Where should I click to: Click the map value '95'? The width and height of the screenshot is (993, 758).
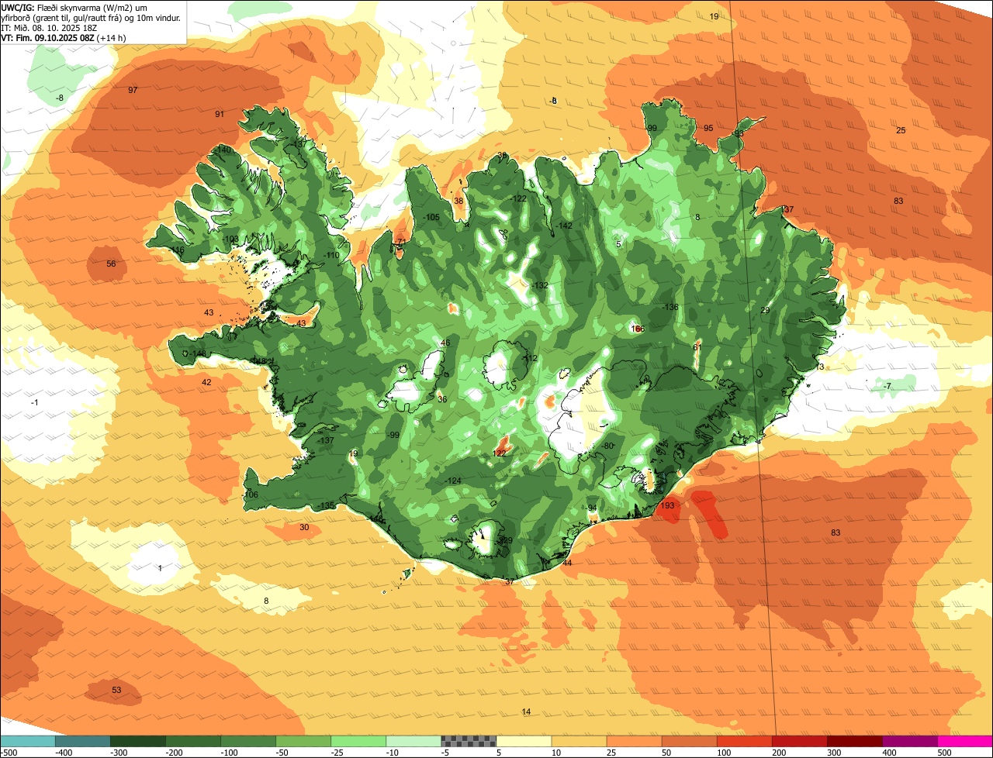[708, 128]
